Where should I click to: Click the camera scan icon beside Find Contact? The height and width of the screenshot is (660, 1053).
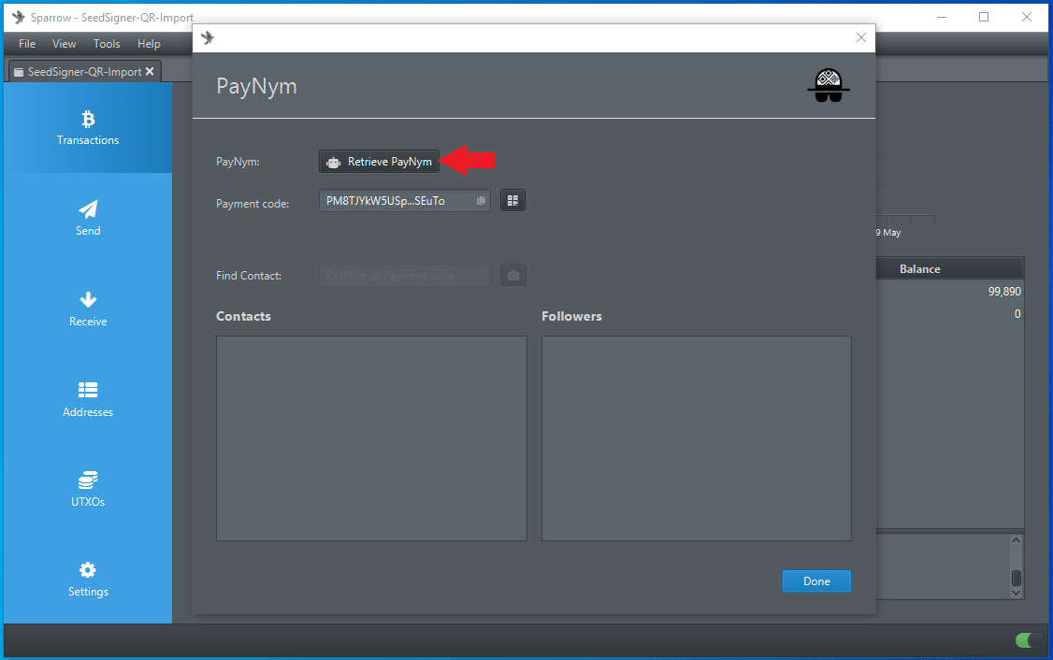[x=512, y=276]
